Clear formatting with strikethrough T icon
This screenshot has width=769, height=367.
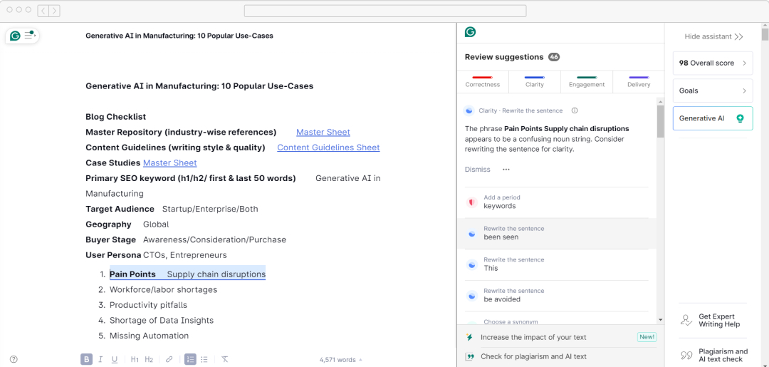click(224, 360)
